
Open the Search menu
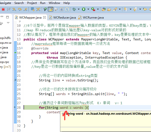[19, 3]
